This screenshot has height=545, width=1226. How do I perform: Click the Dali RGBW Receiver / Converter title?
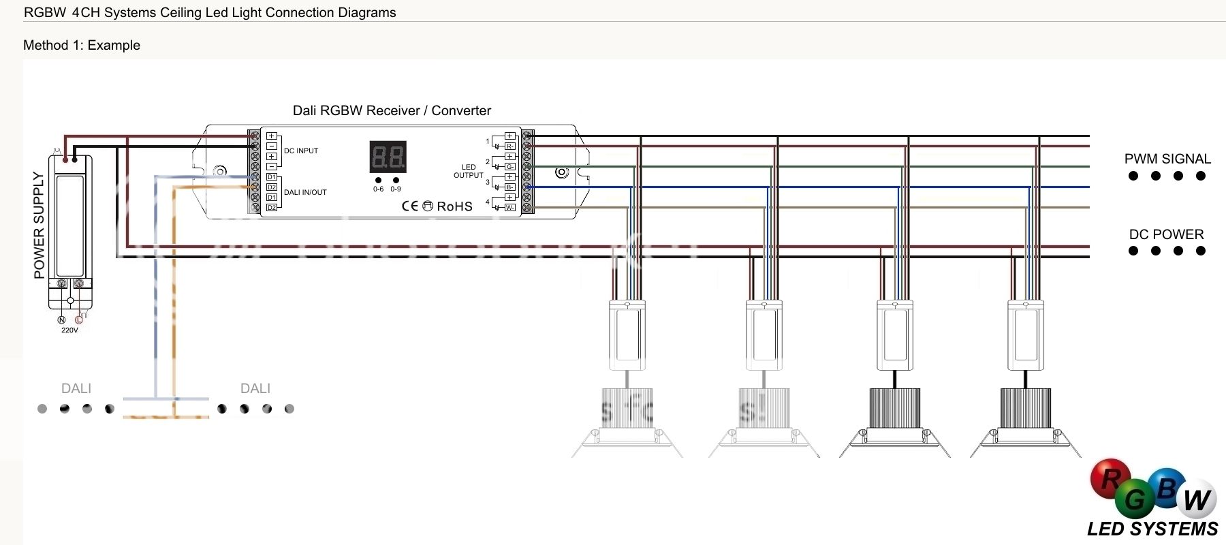[392, 110]
